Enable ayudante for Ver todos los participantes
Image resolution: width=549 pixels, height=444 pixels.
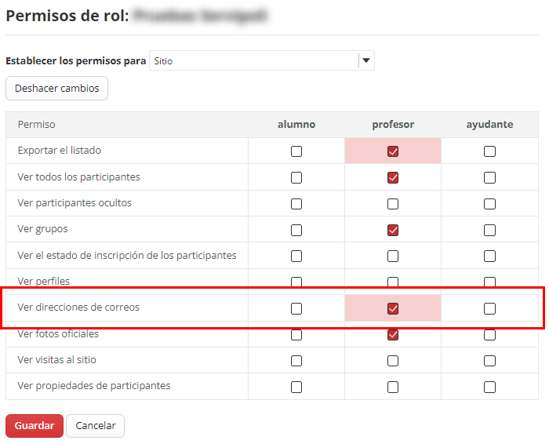point(489,178)
